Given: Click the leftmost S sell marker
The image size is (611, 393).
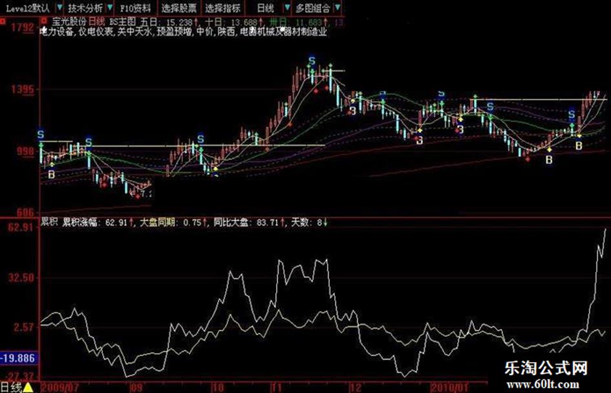Looking at the screenshot, I should [41, 135].
